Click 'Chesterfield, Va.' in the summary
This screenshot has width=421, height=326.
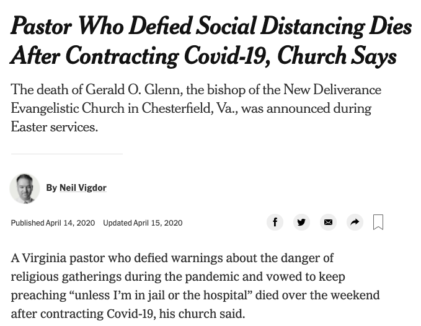[190, 108]
